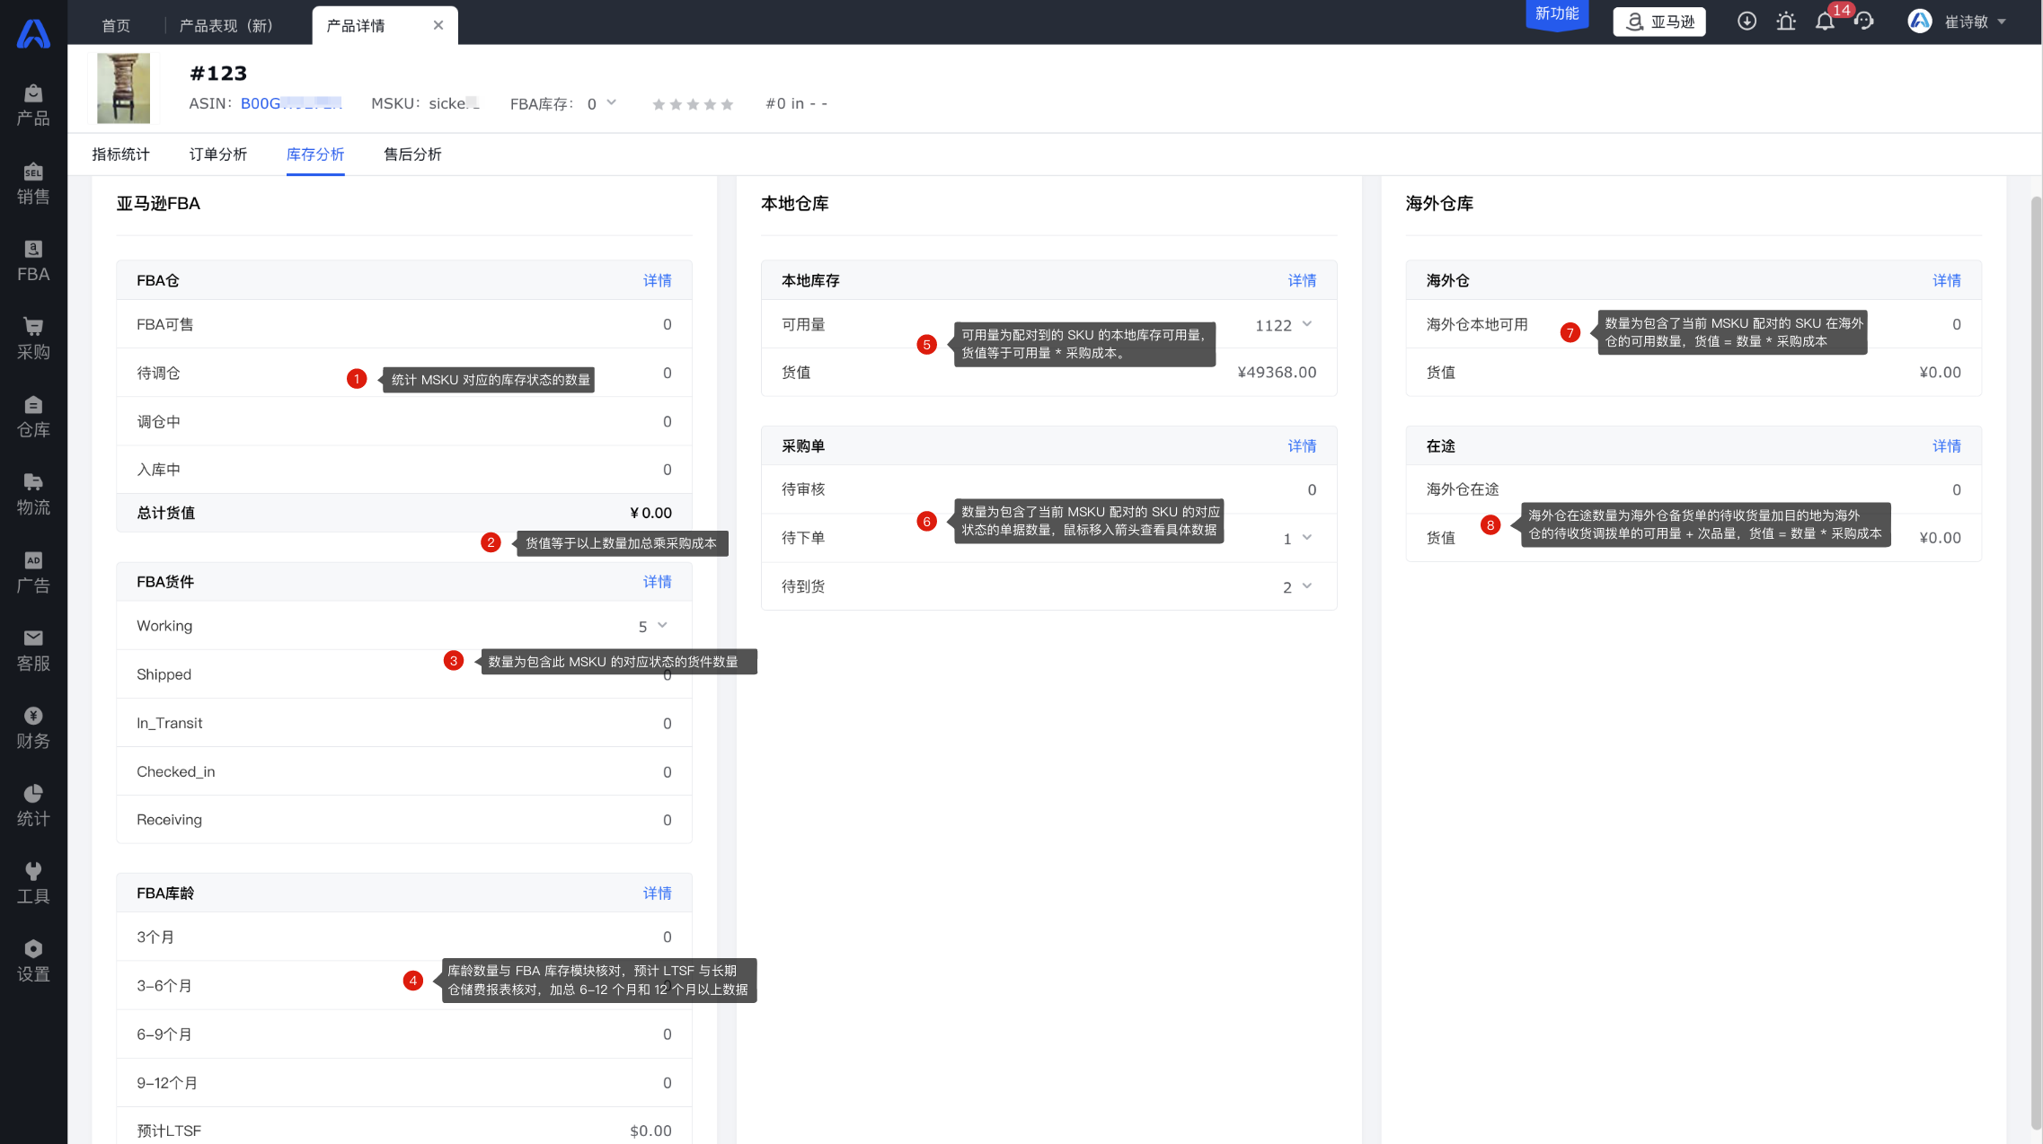Expand the 可用量 1122 chevron
Screen dimensions: 2043x1144
tap(1307, 324)
